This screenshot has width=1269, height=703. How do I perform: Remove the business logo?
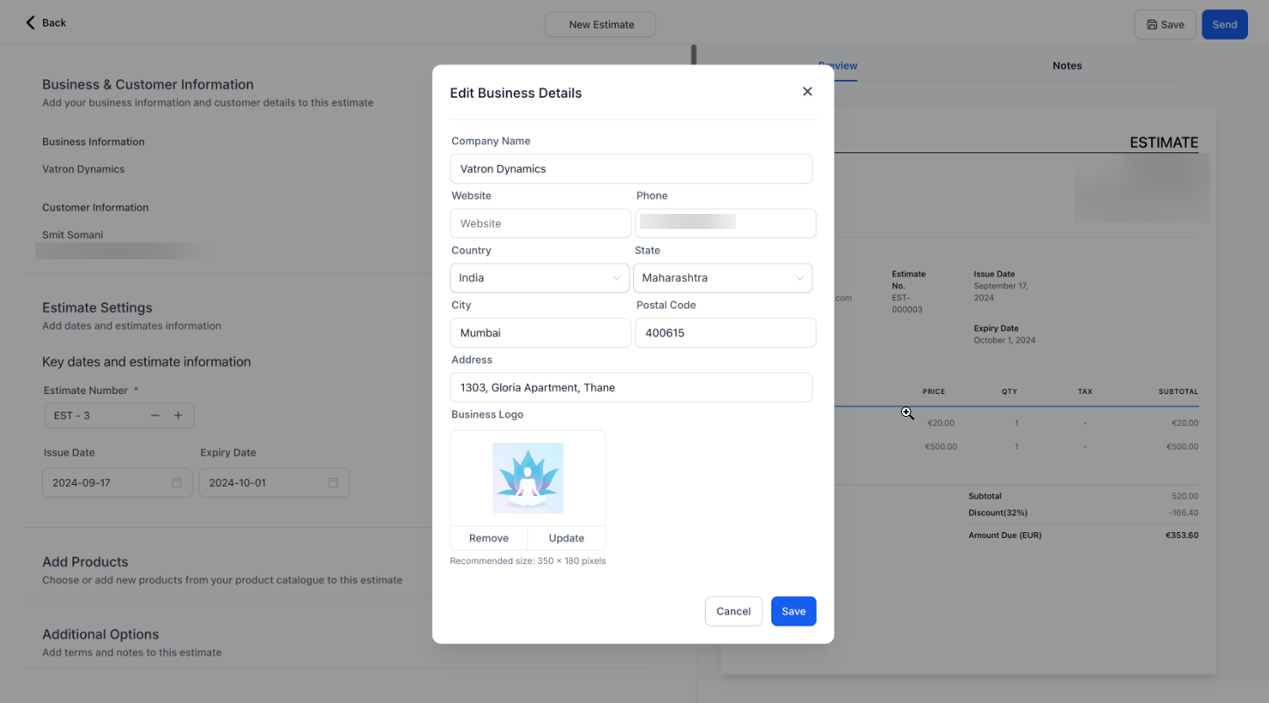pyautogui.click(x=488, y=539)
